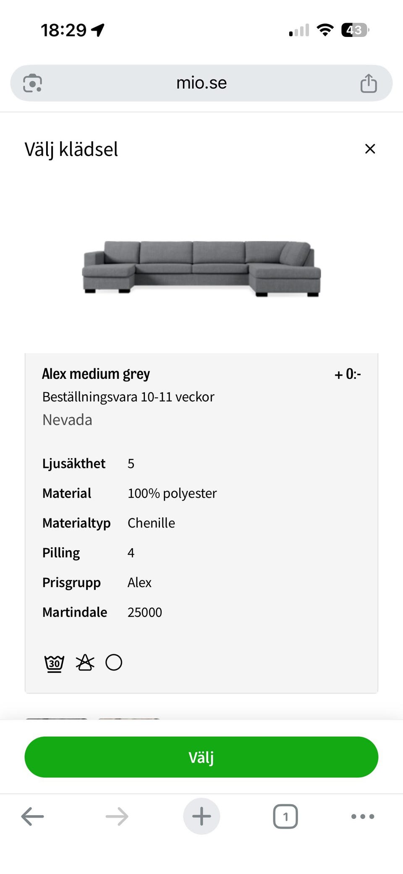Tap the 30-degree wash symbol
The height and width of the screenshot is (874, 403).
[x=55, y=663]
